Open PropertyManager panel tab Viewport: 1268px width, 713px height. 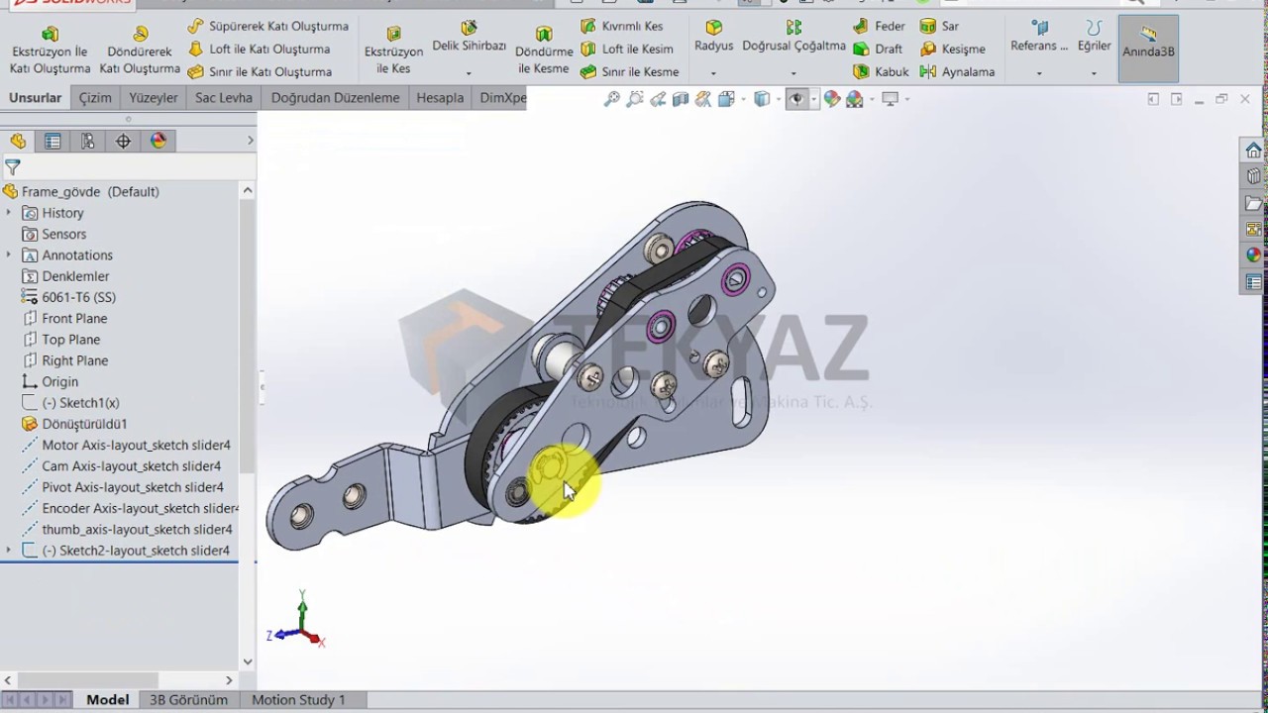[53, 141]
